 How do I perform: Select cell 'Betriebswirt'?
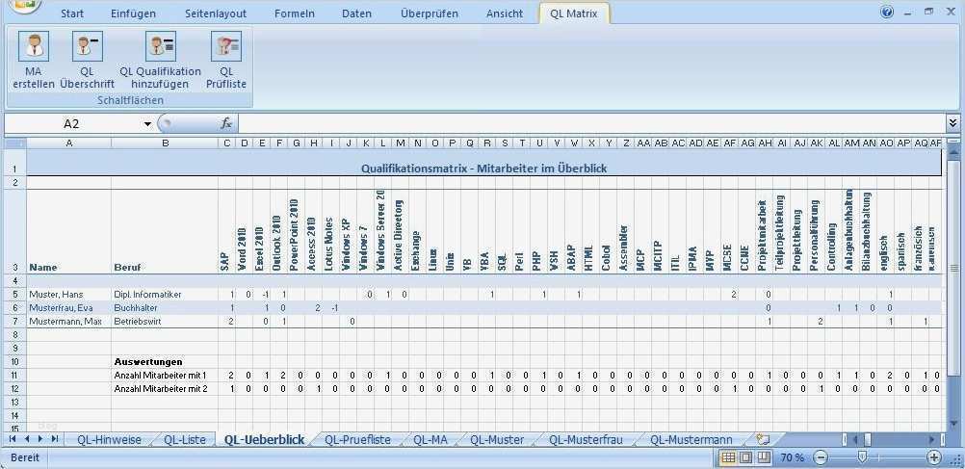pos(165,322)
